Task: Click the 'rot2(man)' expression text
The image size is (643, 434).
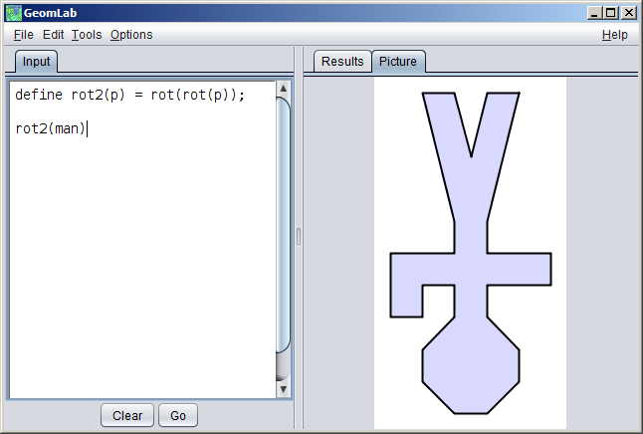Action: pyautogui.click(x=50, y=128)
